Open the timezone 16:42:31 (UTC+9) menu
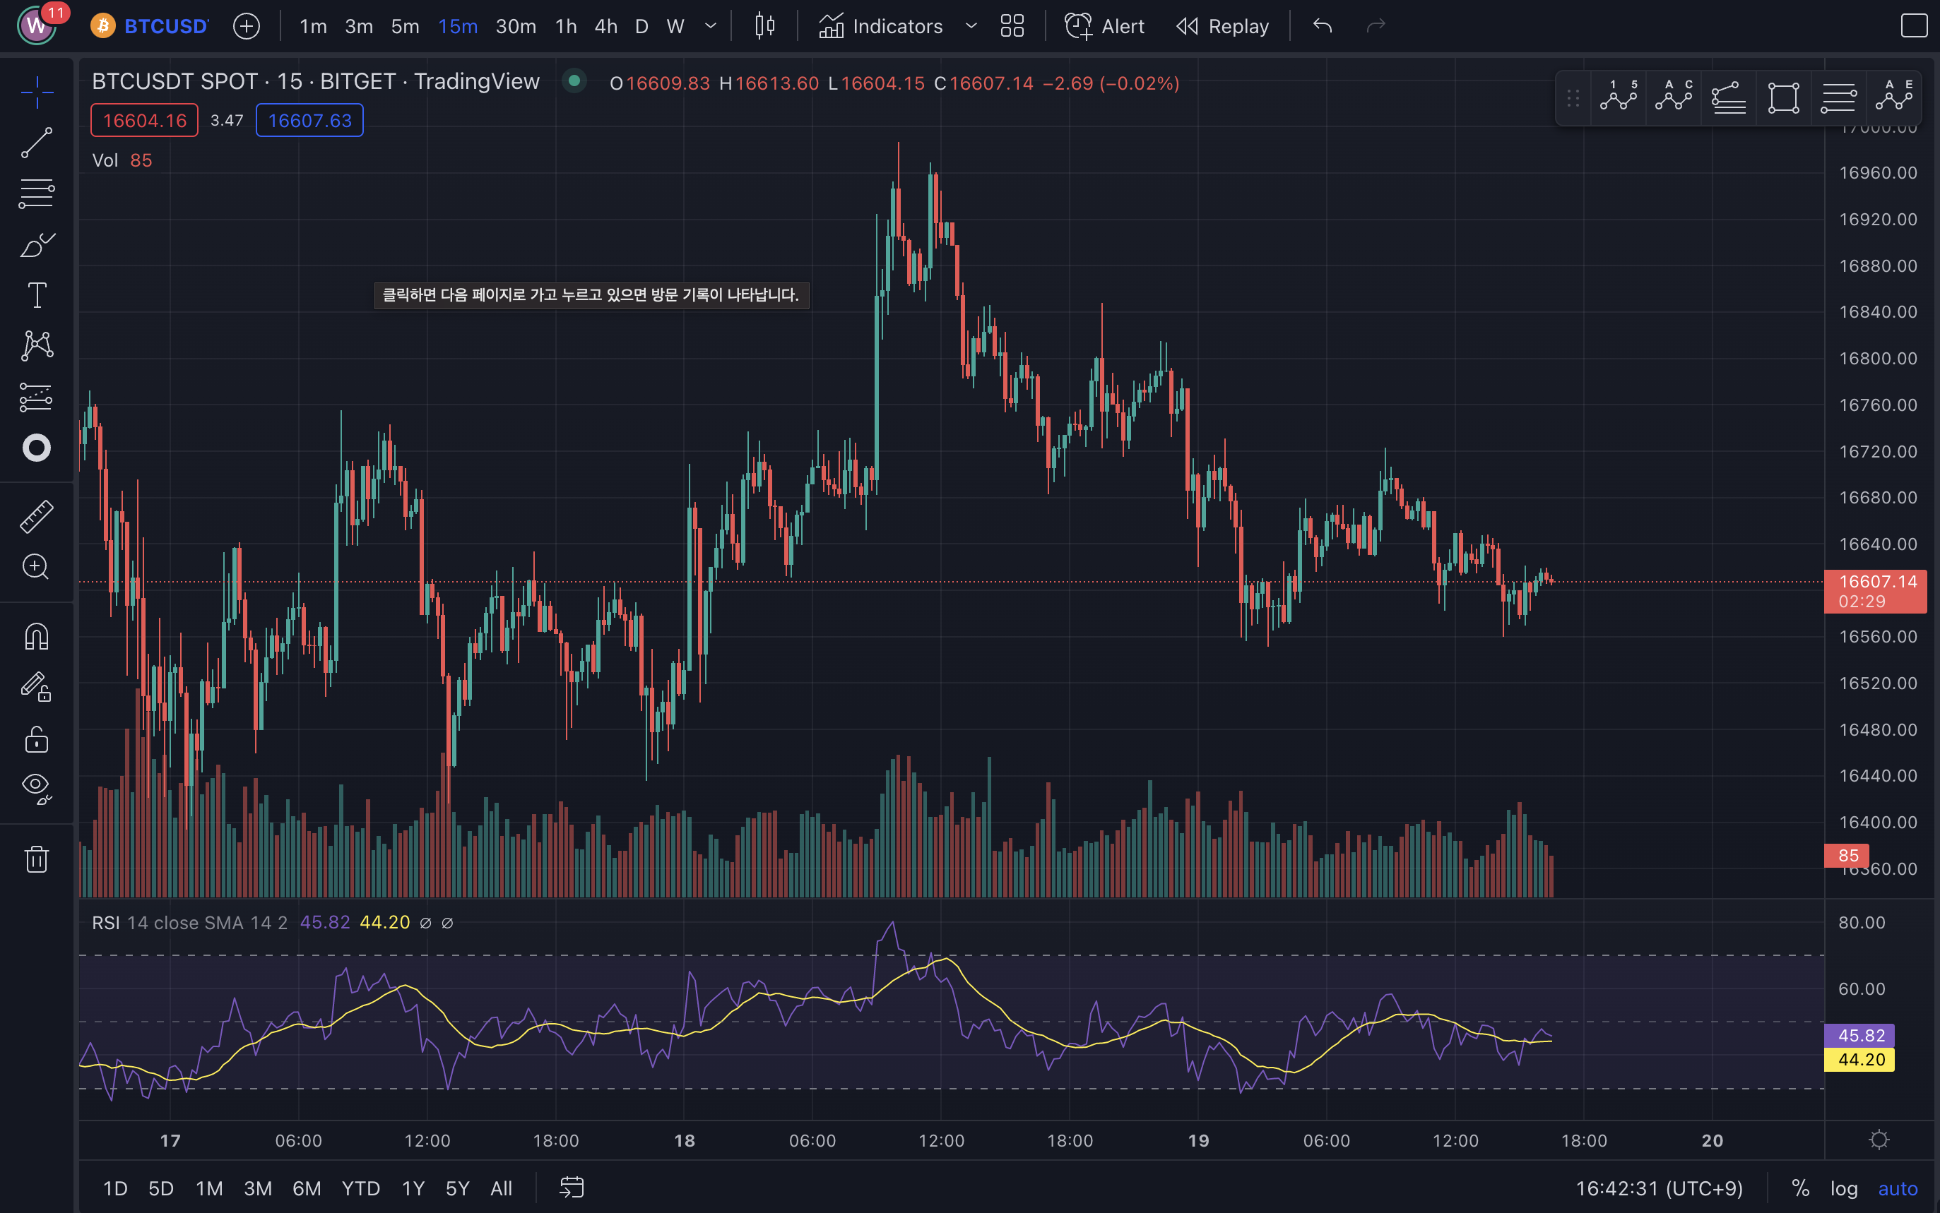 [1659, 1188]
